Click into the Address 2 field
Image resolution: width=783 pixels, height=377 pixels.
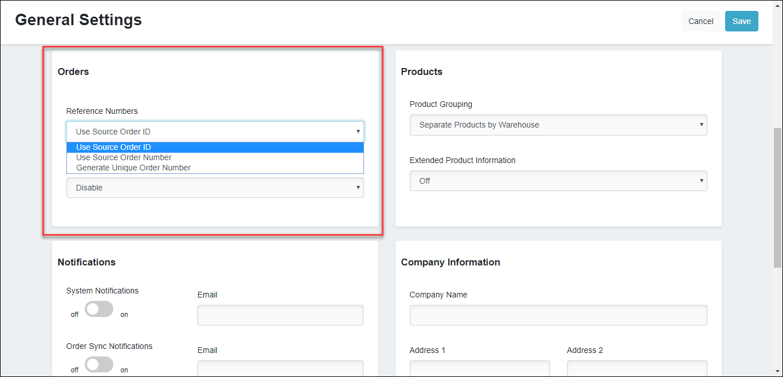[x=636, y=368]
